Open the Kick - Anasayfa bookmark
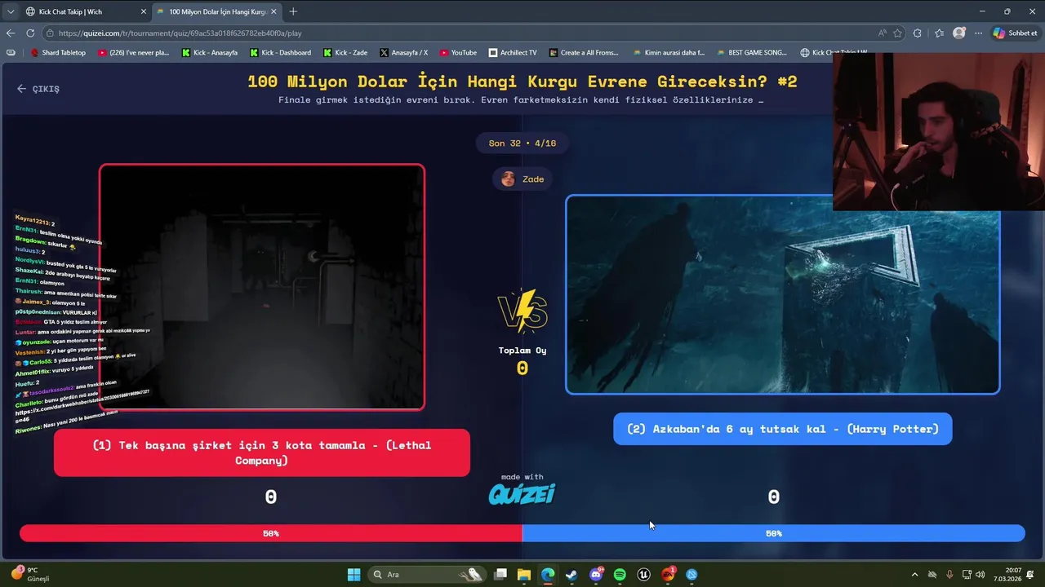 pos(210,52)
